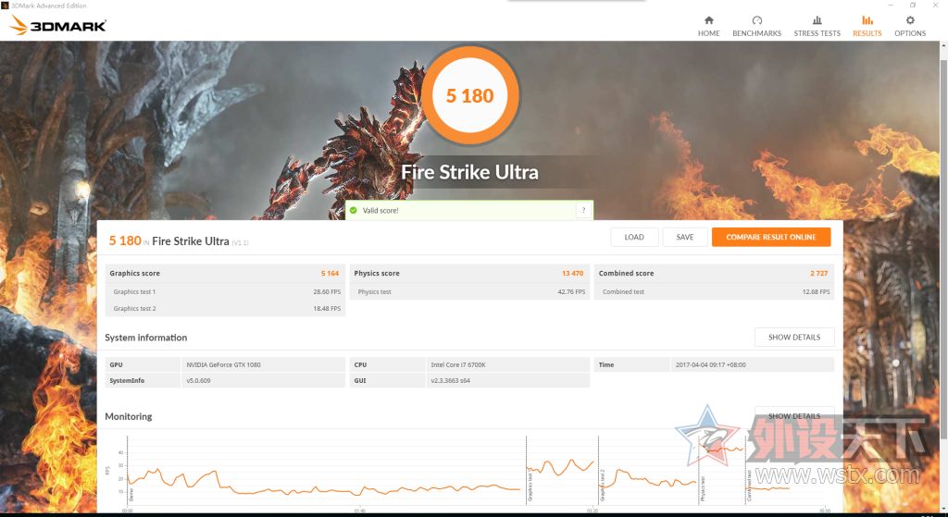Click the Physics test marker in chart
Image resolution: width=948 pixels, height=517 pixels.
[x=704, y=488]
